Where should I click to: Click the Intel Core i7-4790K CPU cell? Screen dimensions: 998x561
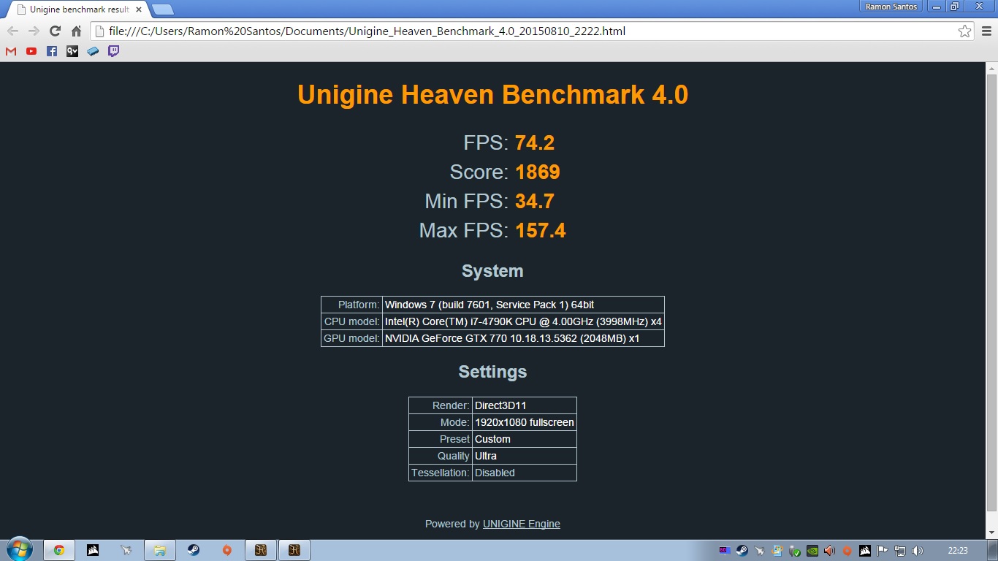coord(523,321)
